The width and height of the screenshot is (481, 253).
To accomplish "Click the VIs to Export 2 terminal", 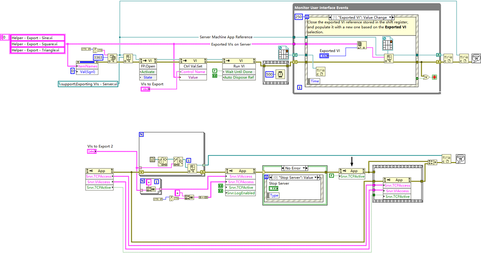I will 92,152.
